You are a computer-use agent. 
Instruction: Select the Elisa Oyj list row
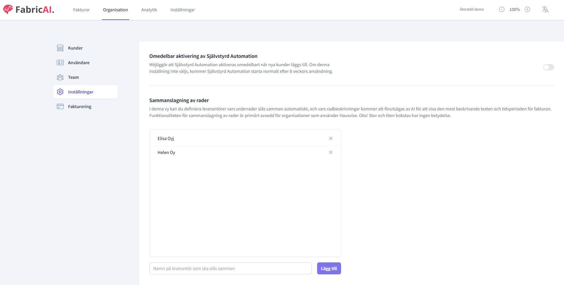click(x=233, y=138)
